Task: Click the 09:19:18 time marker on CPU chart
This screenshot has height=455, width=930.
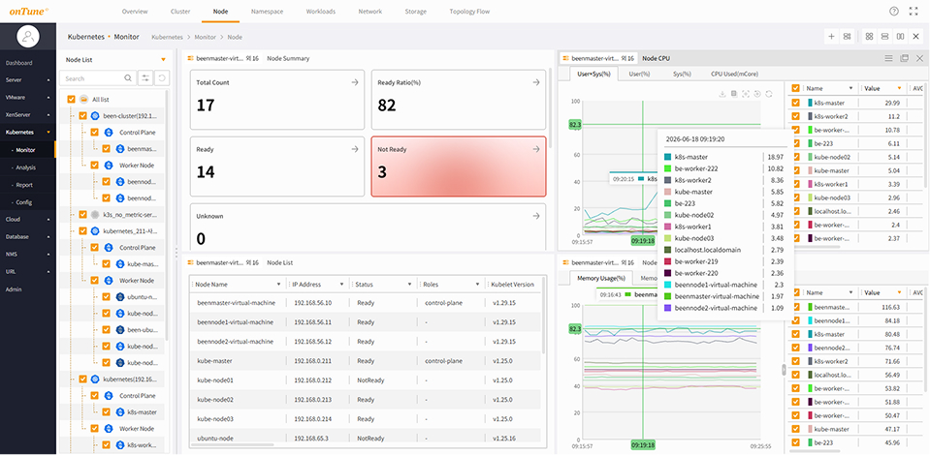Action: (642, 241)
